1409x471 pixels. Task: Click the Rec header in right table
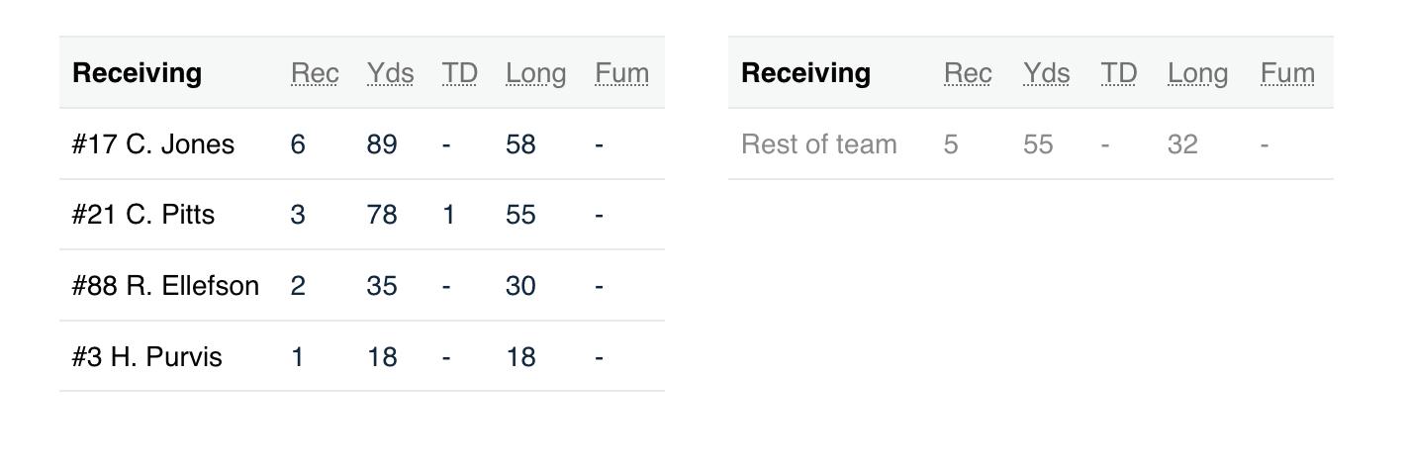click(x=968, y=73)
